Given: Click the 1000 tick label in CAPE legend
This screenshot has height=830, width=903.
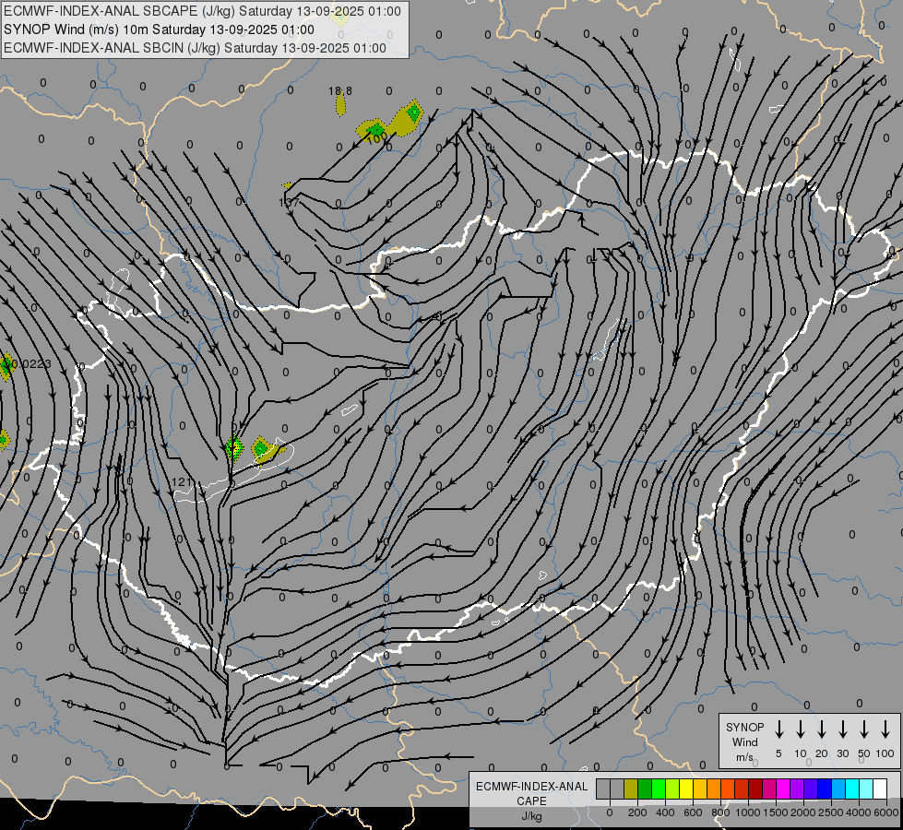Looking at the screenshot, I should coord(747,812).
